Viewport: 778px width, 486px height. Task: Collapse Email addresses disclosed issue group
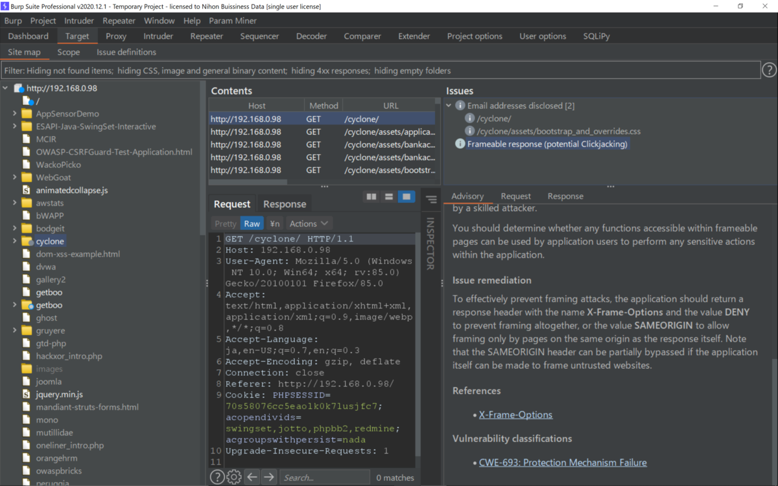coord(449,106)
